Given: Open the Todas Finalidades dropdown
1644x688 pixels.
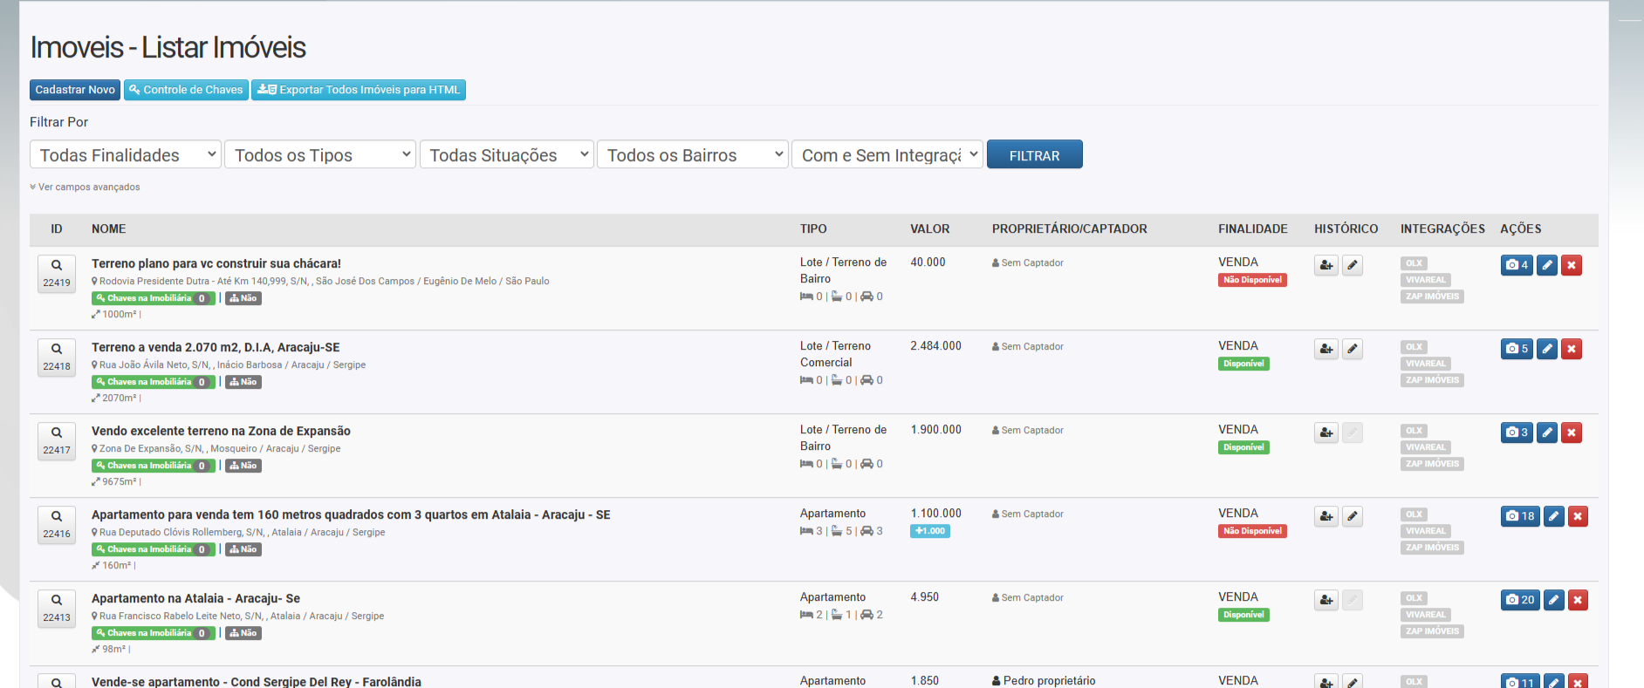Looking at the screenshot, I should click(126, 155).
